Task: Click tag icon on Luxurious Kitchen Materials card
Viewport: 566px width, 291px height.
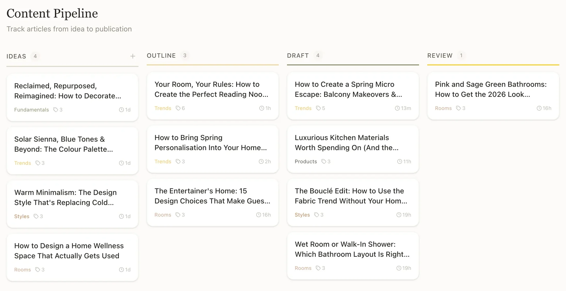Action: coord(324,161)
